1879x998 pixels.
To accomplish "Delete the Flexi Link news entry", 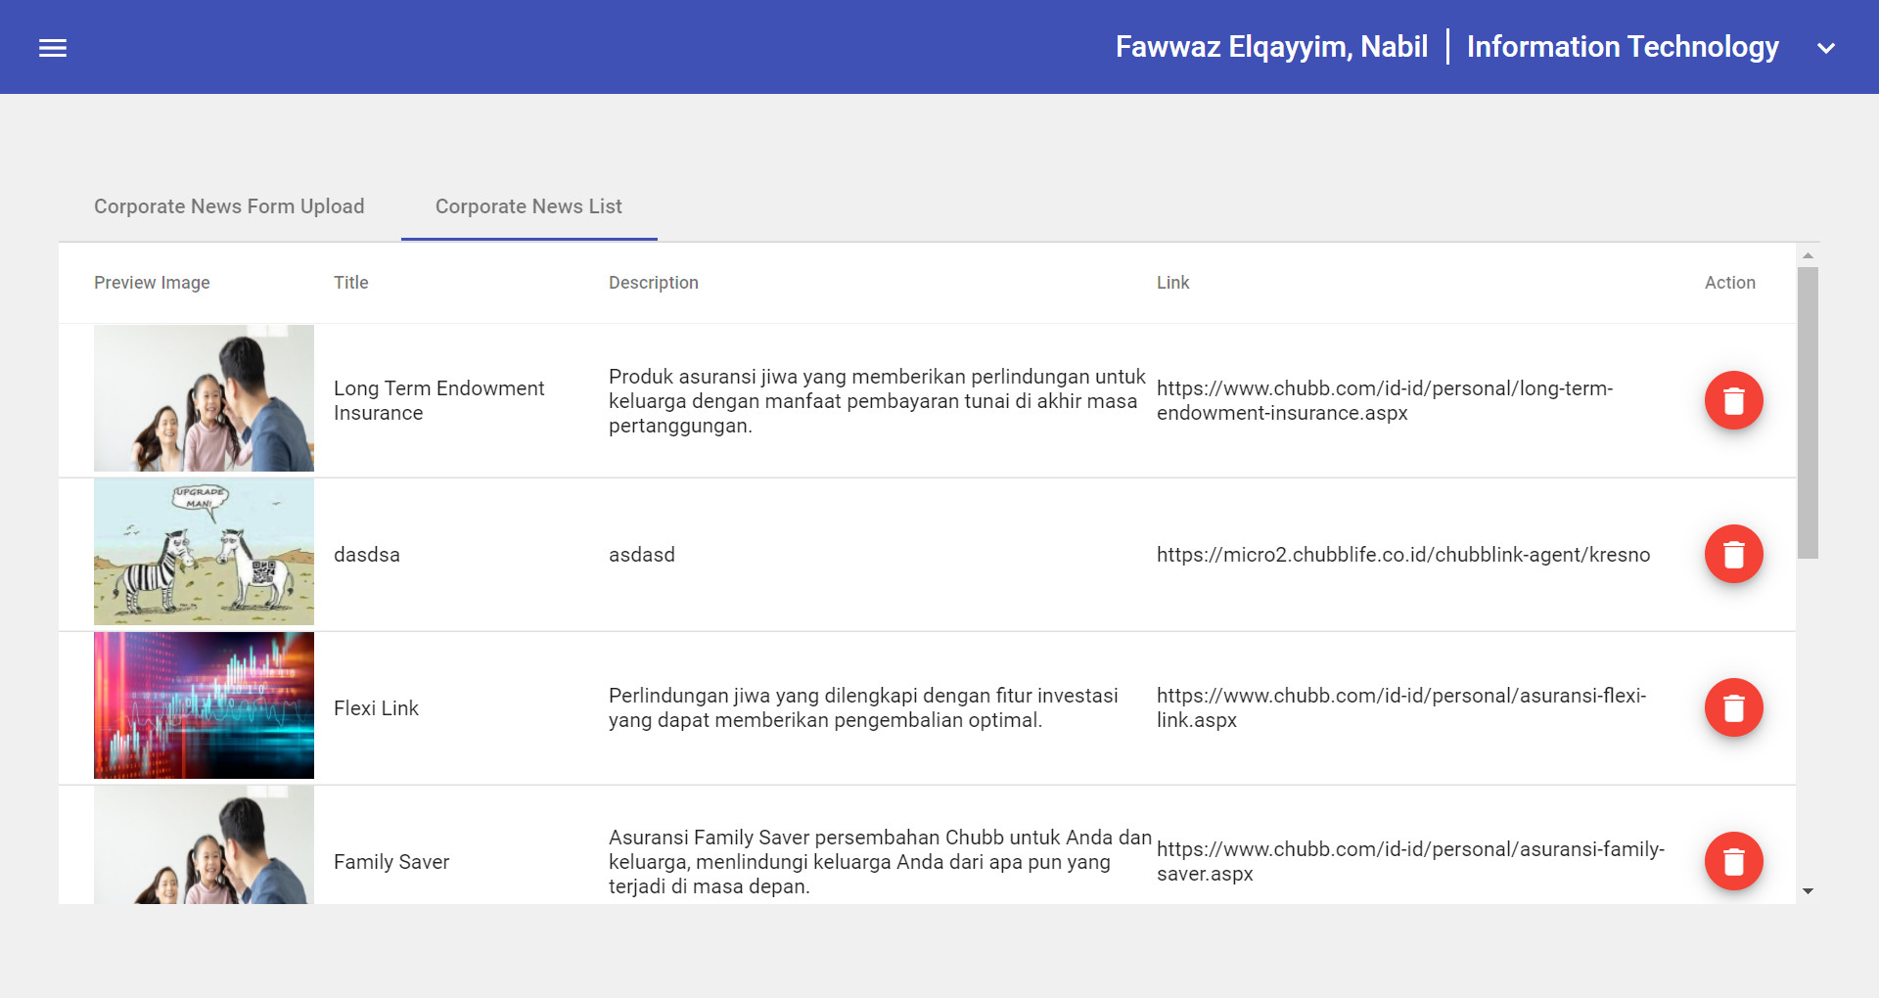I will coord(1733,707).
